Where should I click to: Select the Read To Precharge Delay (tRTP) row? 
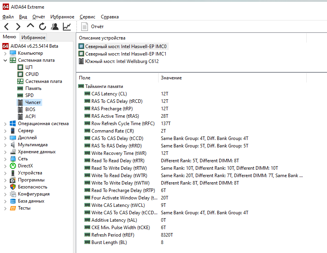(x=191, y=190)
